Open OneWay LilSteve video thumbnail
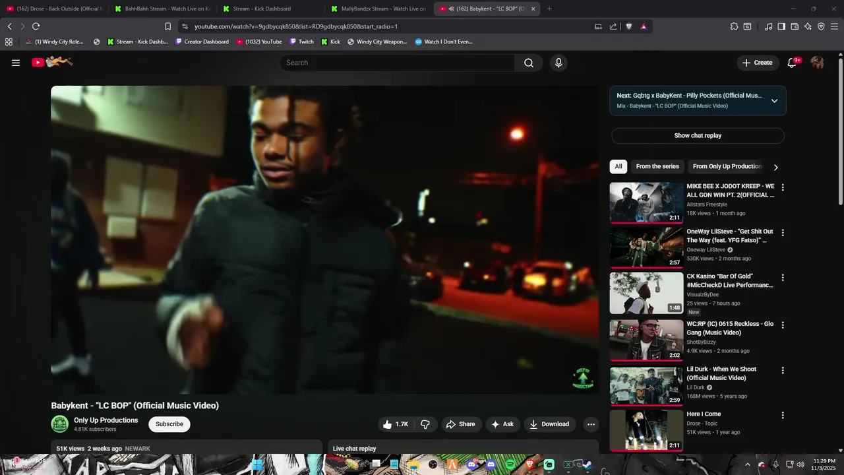844x475 pixels. [x=646, y=247]
